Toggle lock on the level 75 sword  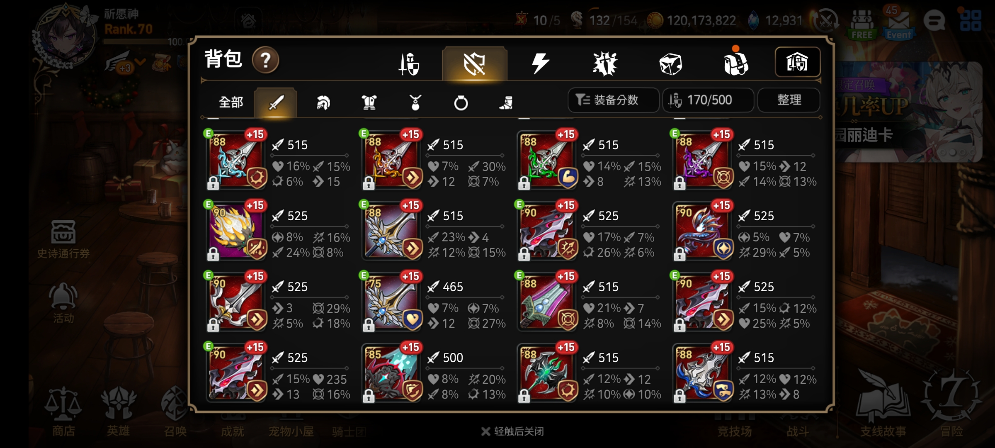369,325
